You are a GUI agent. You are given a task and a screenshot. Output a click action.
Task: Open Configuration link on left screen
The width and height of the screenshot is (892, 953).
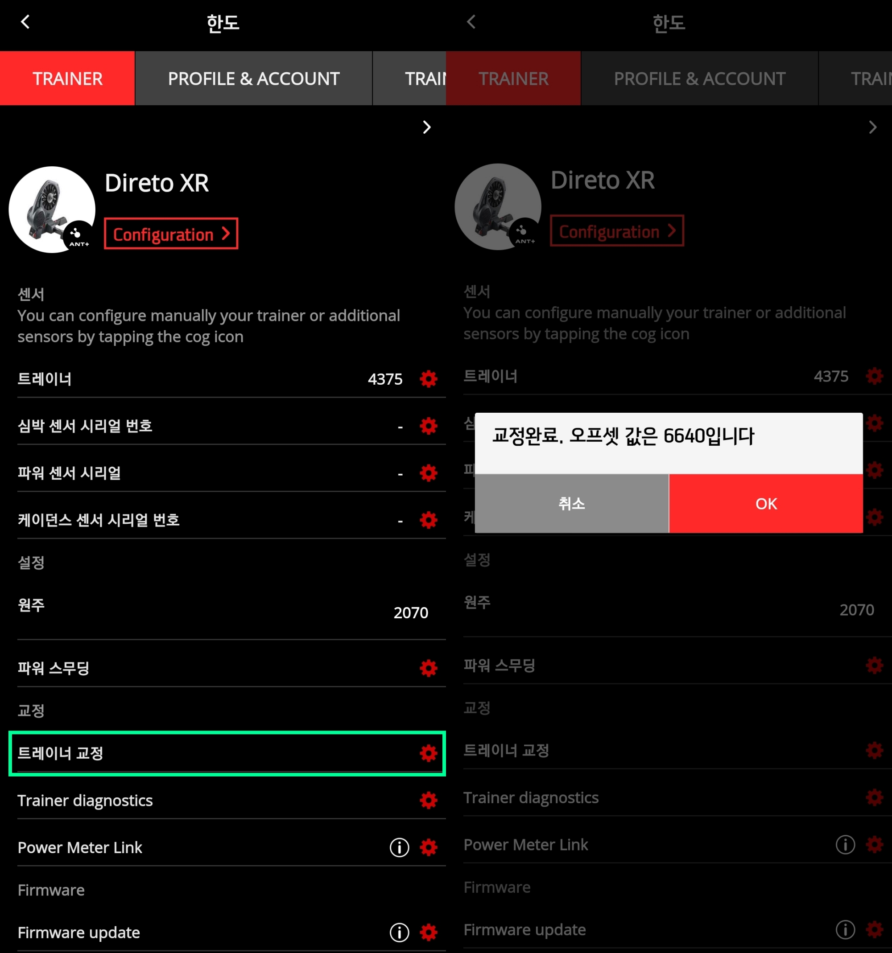171,234
